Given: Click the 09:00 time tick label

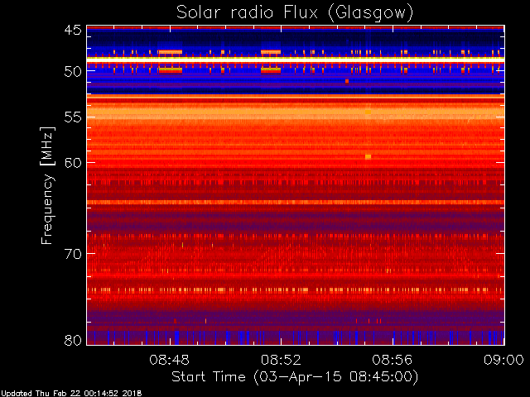Looking at the screenshot, I should [503, 360].
